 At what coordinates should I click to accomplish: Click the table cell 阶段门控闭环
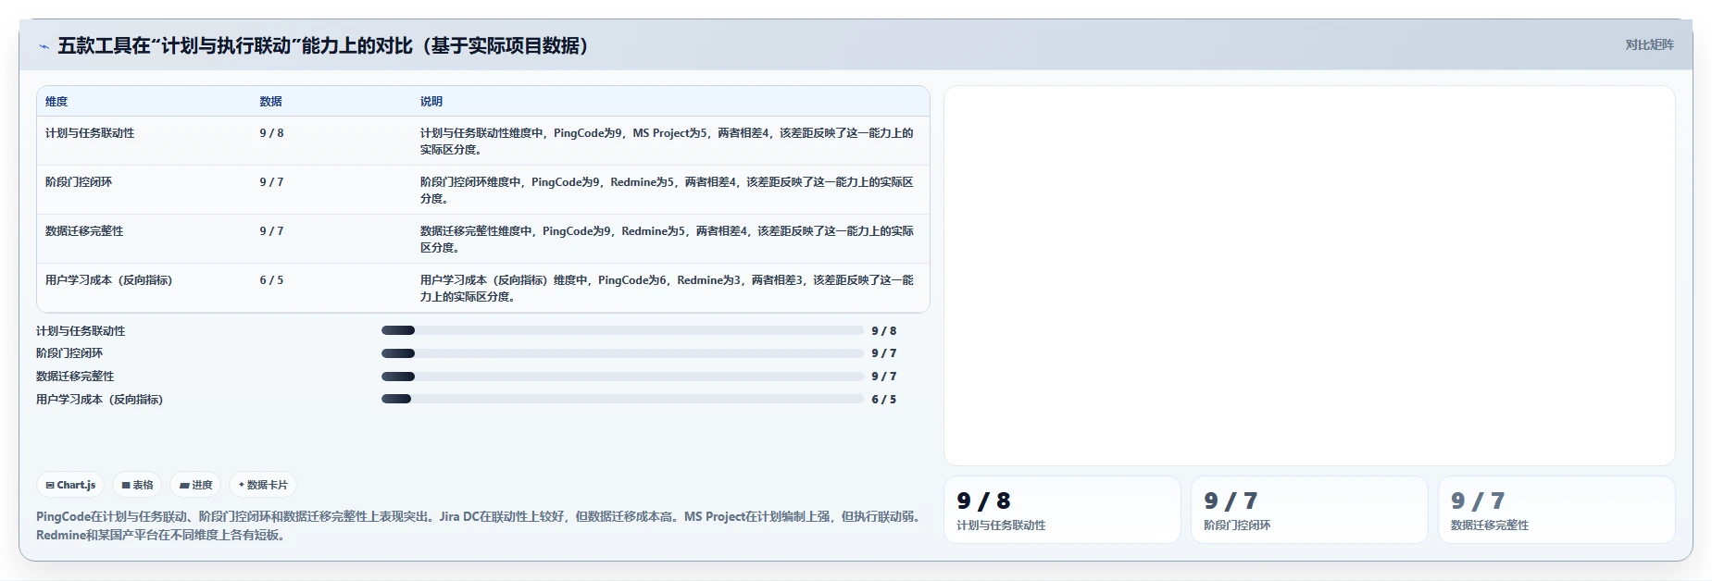click(79, 182)
